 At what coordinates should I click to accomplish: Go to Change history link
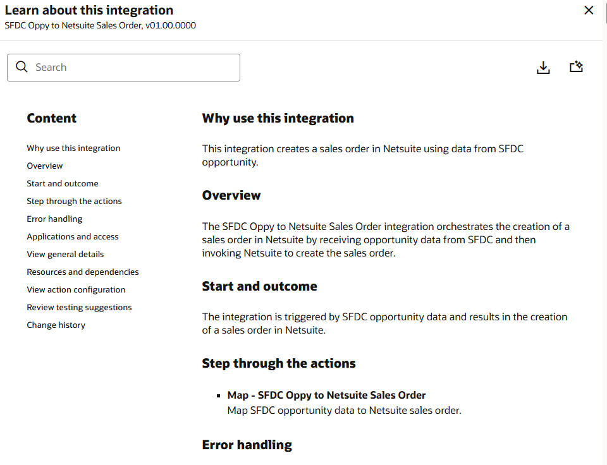pos(56,325)
